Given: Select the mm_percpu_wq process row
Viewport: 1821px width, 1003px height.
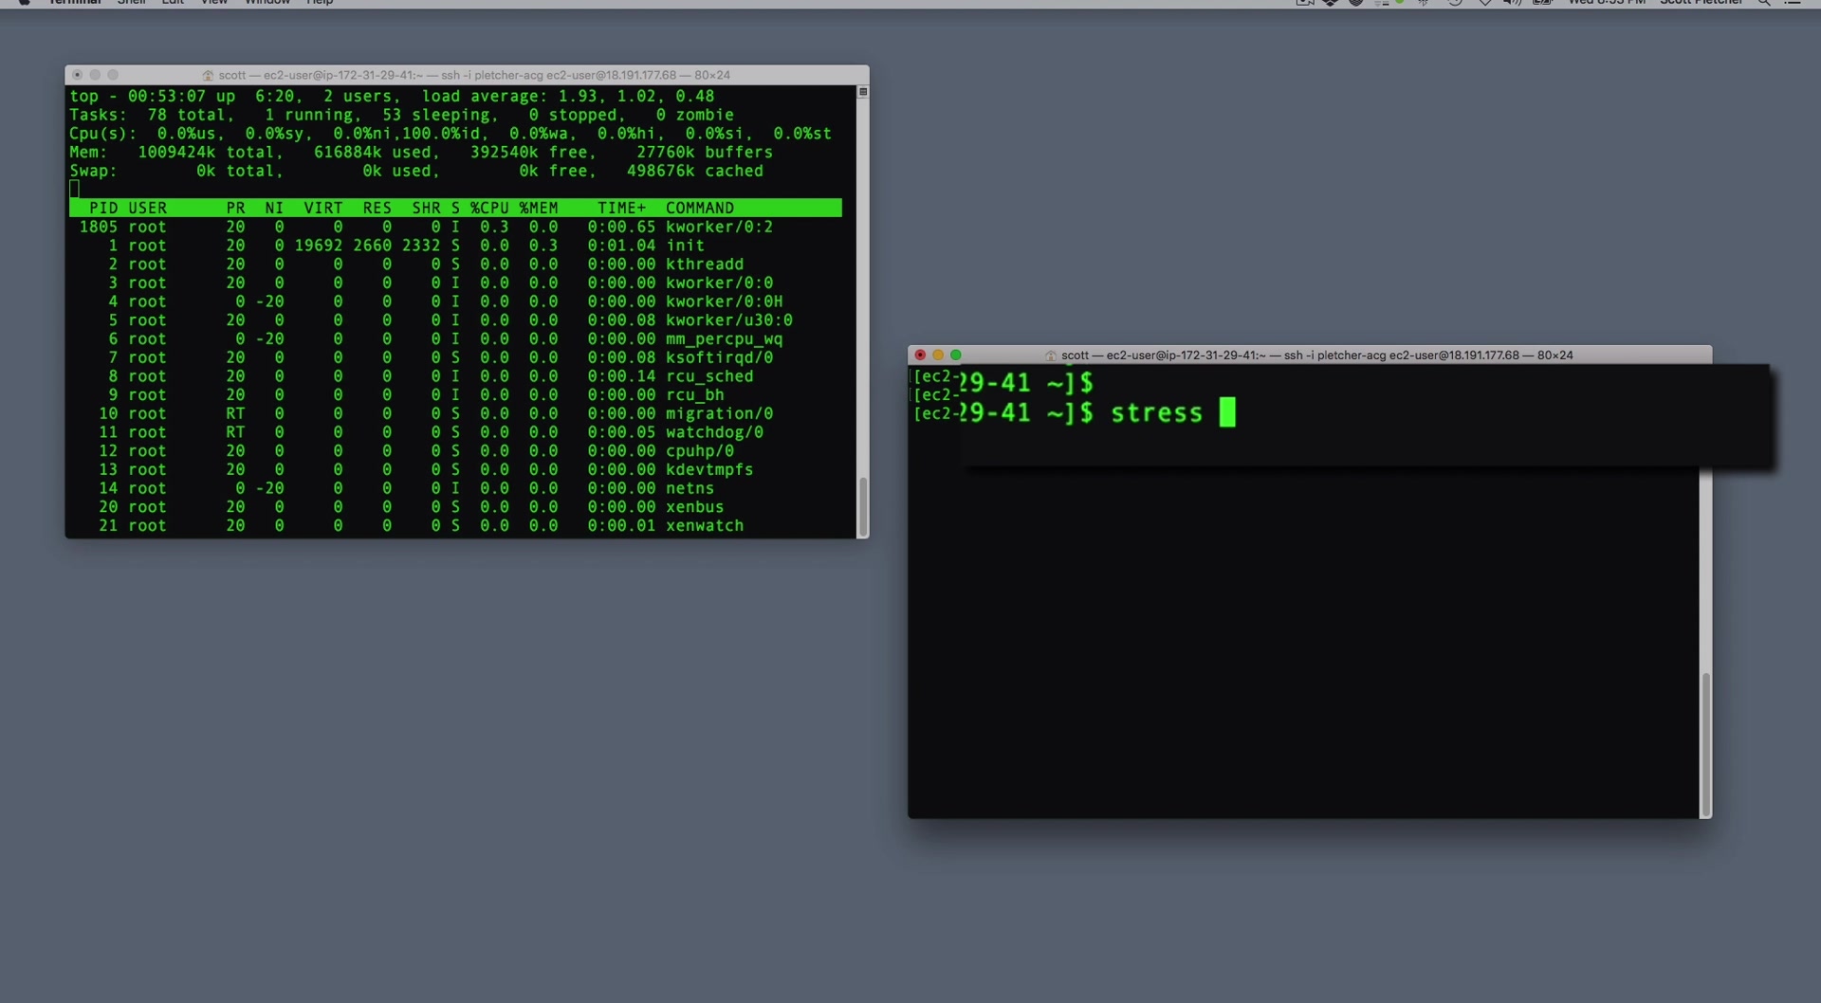Looking at the screenshot, I should point(455,338).
